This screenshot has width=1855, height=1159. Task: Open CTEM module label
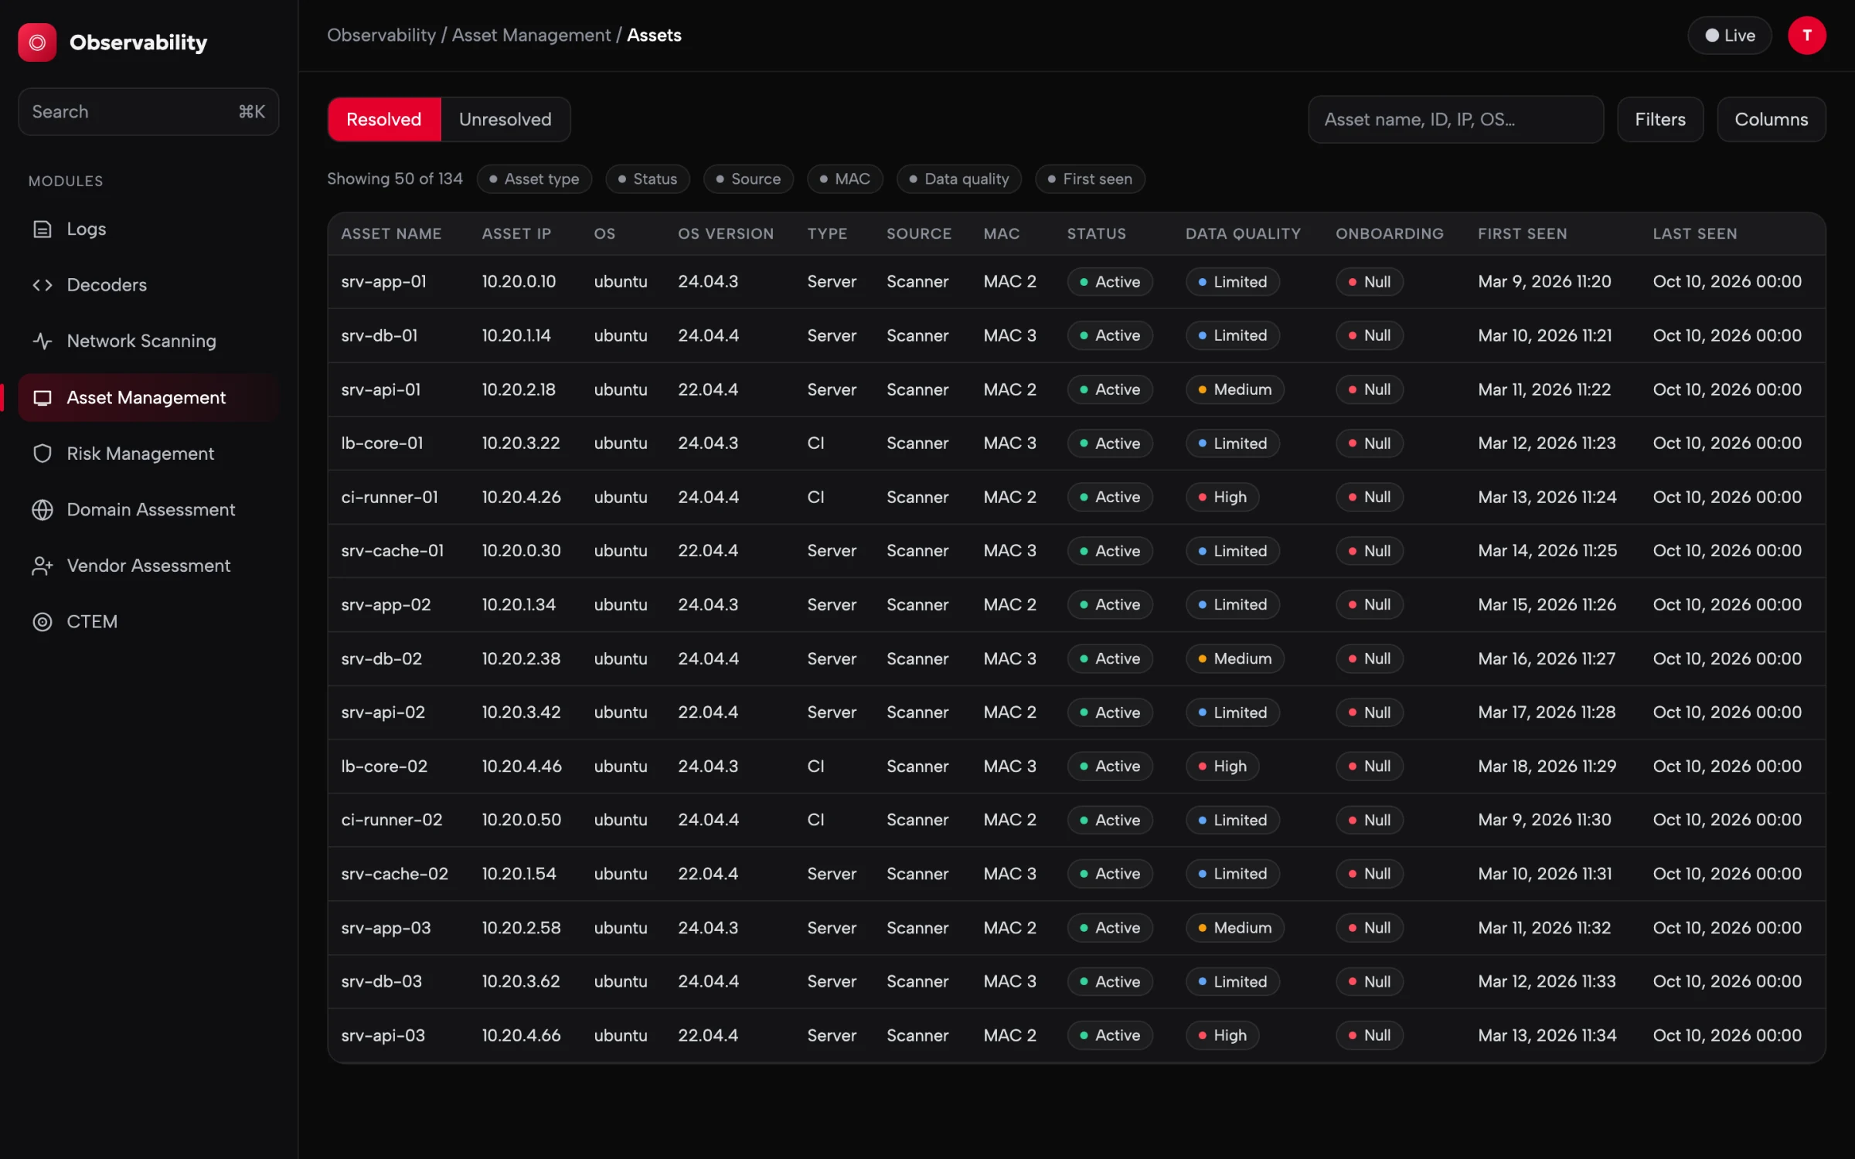(92, 622)
